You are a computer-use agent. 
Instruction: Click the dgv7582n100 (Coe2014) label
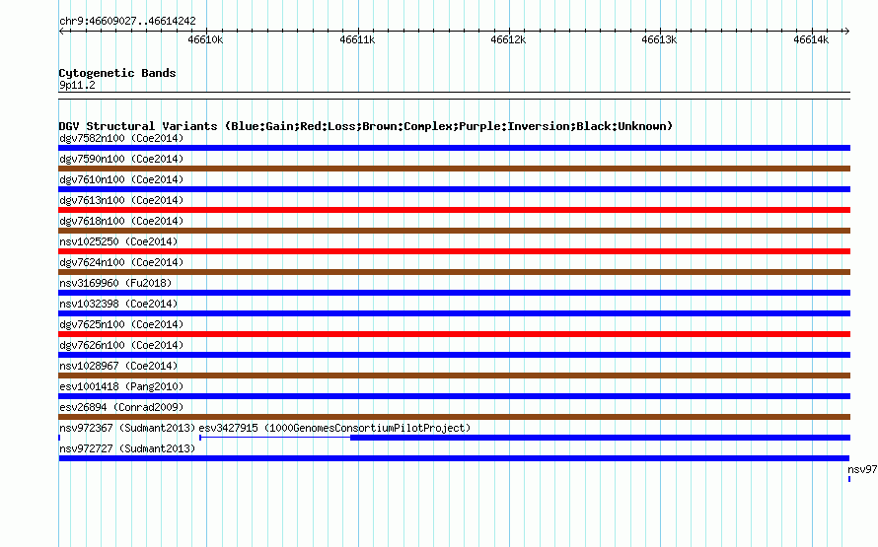point(121,138)
